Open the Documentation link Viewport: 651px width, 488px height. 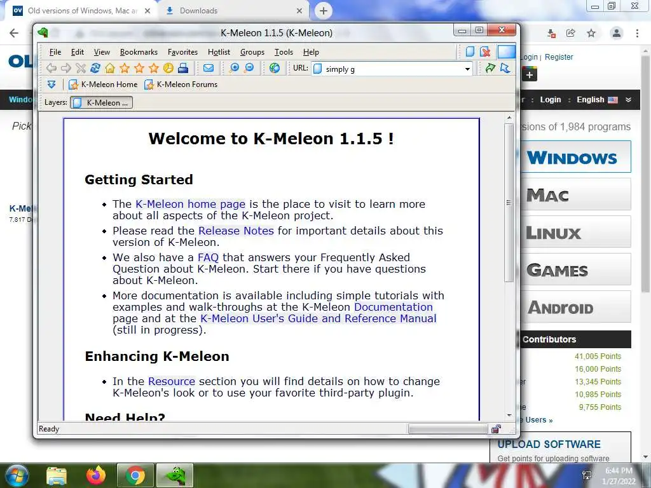(393, 307)
